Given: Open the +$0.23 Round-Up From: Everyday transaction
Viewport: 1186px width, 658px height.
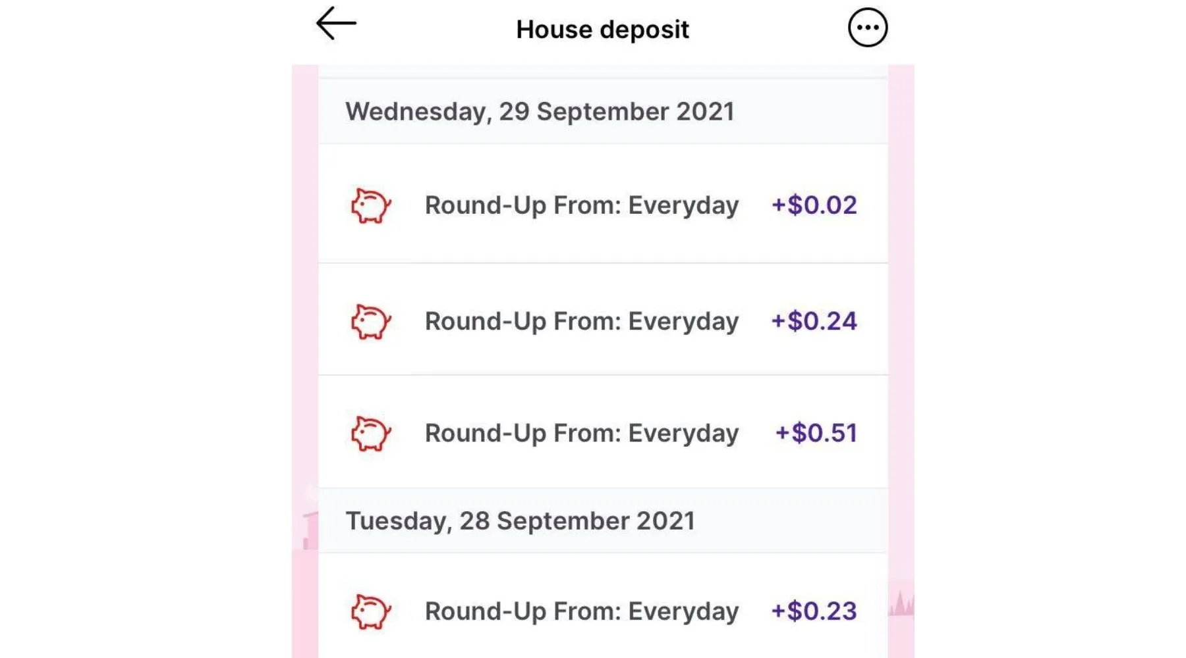Looking at the screenshot, I should [581, 611].
